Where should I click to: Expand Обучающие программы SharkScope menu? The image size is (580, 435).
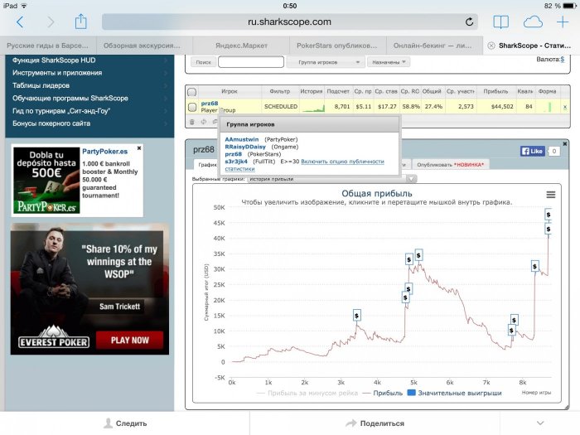point(89,98)
